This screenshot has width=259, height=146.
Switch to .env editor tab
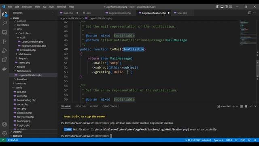point(89,13)
